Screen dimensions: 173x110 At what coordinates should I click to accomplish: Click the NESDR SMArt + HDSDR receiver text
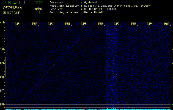tap(100, 9)
